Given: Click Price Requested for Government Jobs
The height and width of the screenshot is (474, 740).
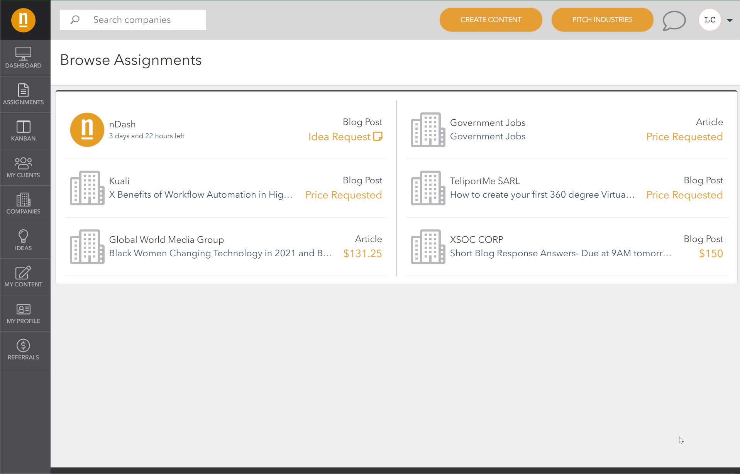Looking at the screenshot, I should [684, 137].
